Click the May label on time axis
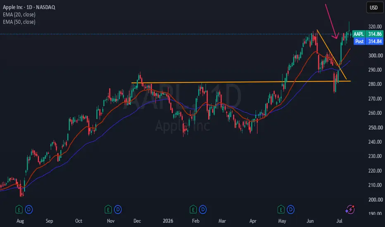The width and height of the screenshot is (385, 227). [282, 221]
